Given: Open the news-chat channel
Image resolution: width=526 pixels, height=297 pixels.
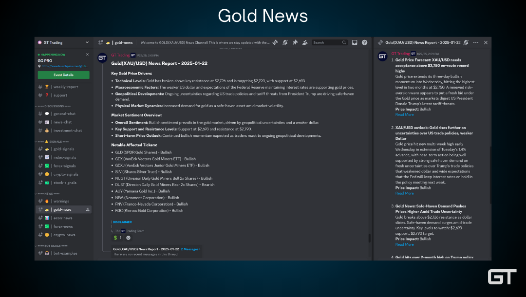Looking at the screenshot, I should tap(63, 122).
